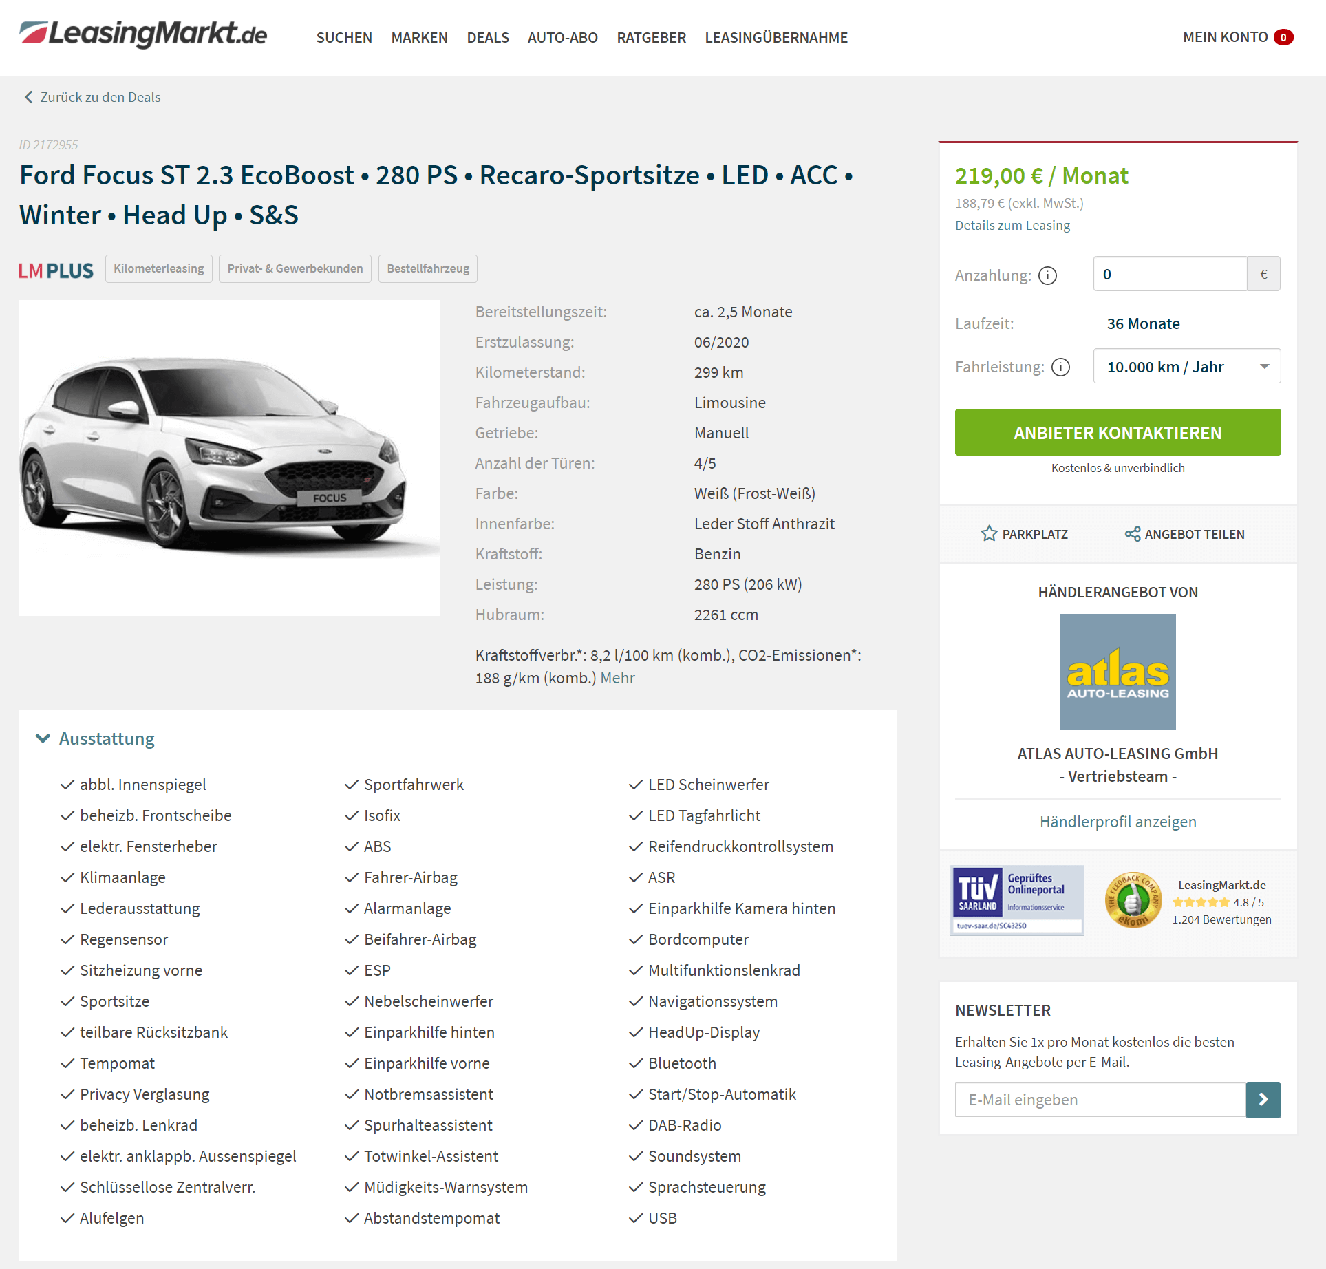Open the MARKEN menu
The width and height of the screenshot is (1326, 1269).
(419, 37)
